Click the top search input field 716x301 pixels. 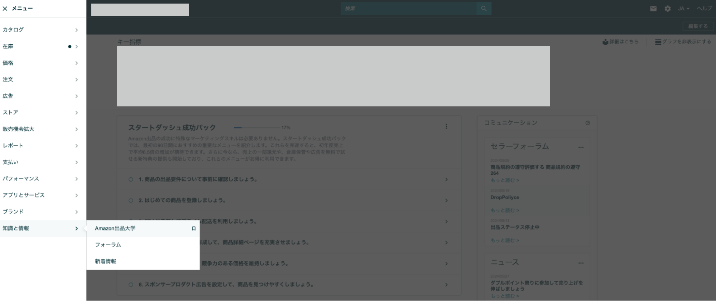click(409, 9)
